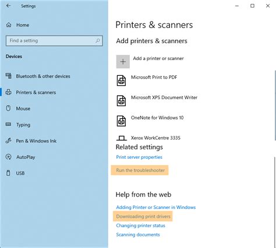The height and width of the screenshot is (248, 276).
Task: Click Run the troubleshooter link
Action: (x=140, y=170)
